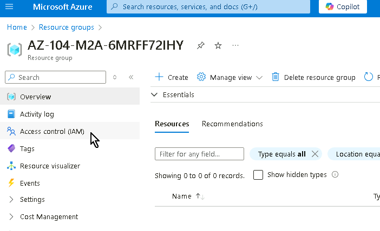380x231 pixels.
Task: Click the purple Tags icon
Action: point(11,148)
